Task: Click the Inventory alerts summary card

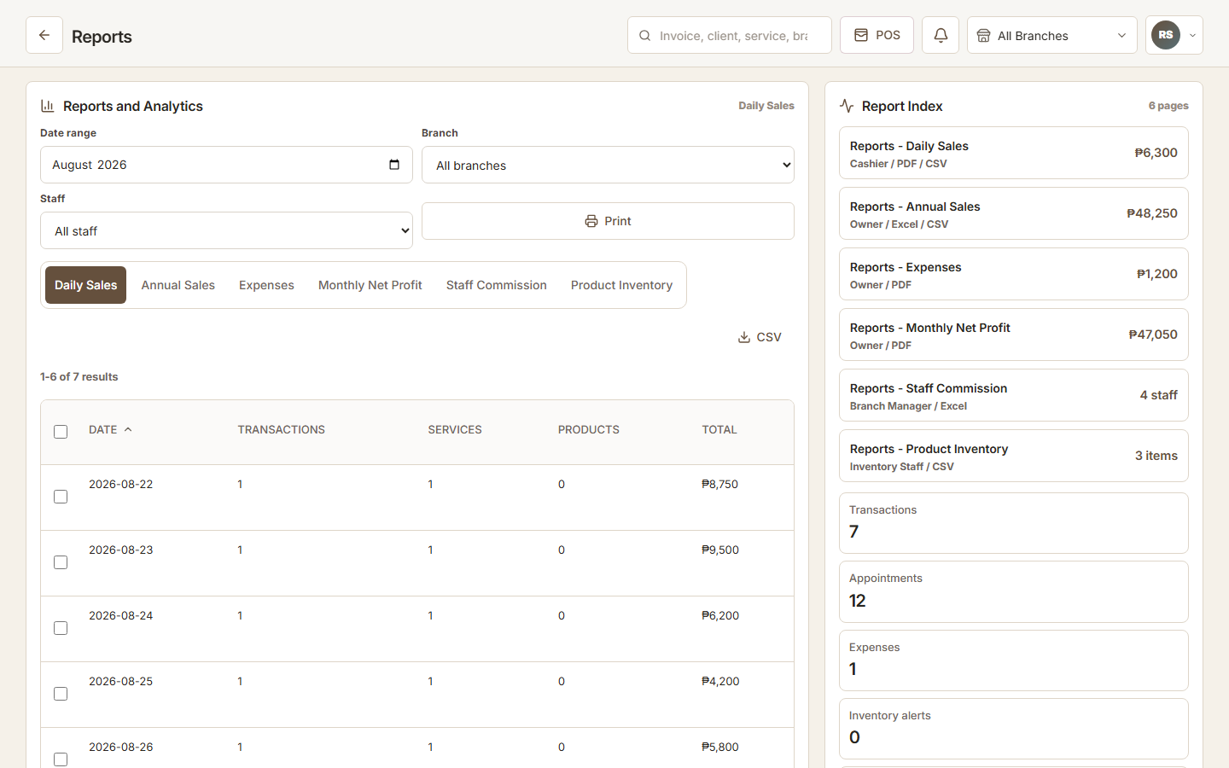Action: [x=1014, y=729]
